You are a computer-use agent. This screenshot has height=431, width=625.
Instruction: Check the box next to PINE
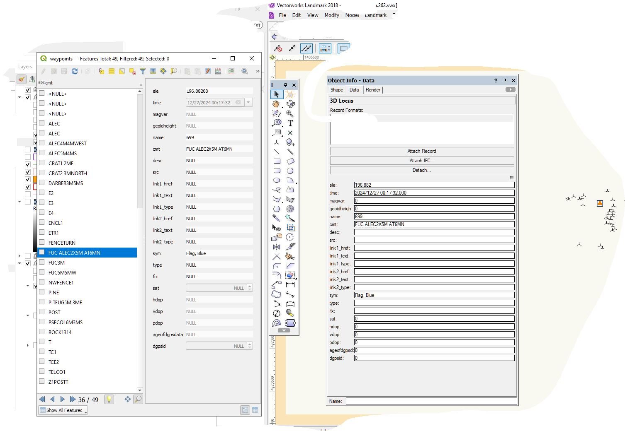tap(42, 292)
